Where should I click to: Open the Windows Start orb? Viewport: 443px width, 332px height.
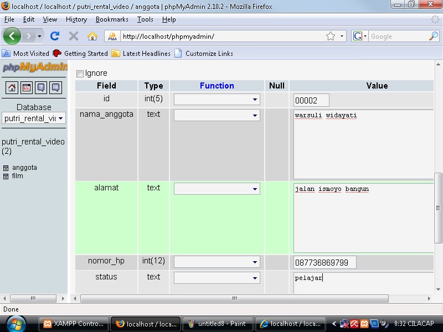click(16, 324)
